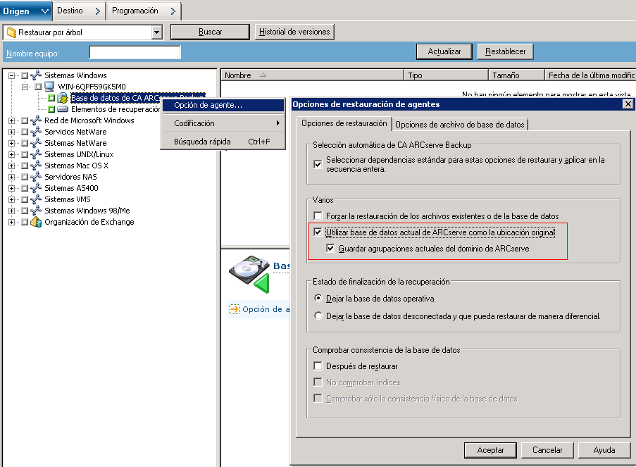Viewport: 636px width, 467px height.
Task: Open the Restaurar por árbol dropdown
Action: click(156, 32)
